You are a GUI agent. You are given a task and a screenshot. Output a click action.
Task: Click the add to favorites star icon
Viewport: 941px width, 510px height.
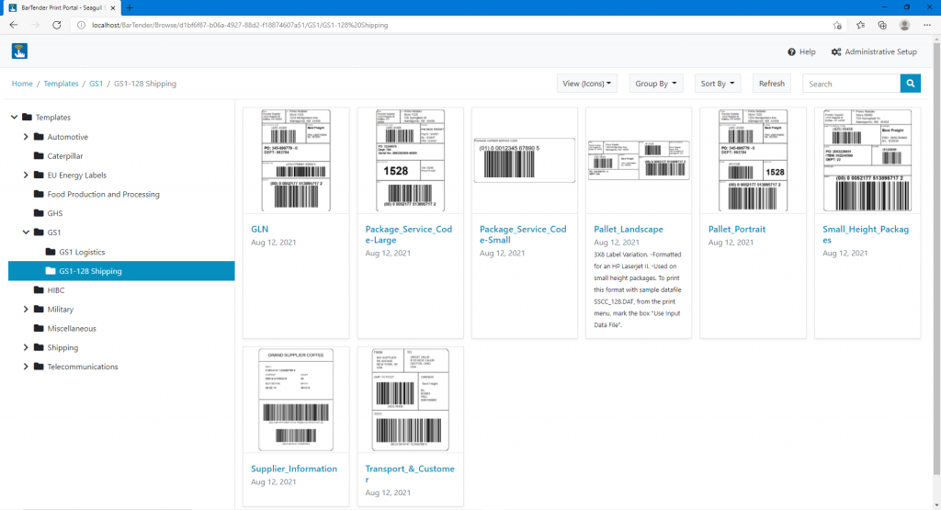point(837,25)
